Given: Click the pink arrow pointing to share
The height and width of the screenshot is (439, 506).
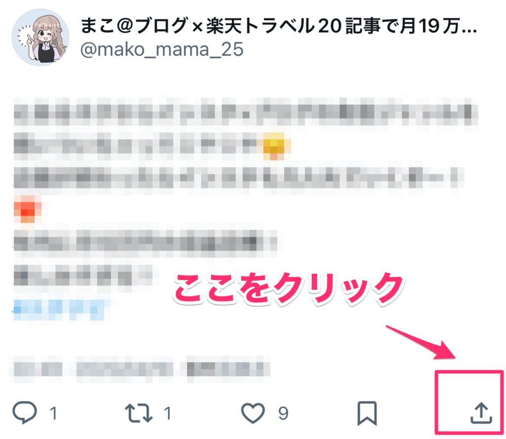Looking at the screenshot, I should pos(421,343).
